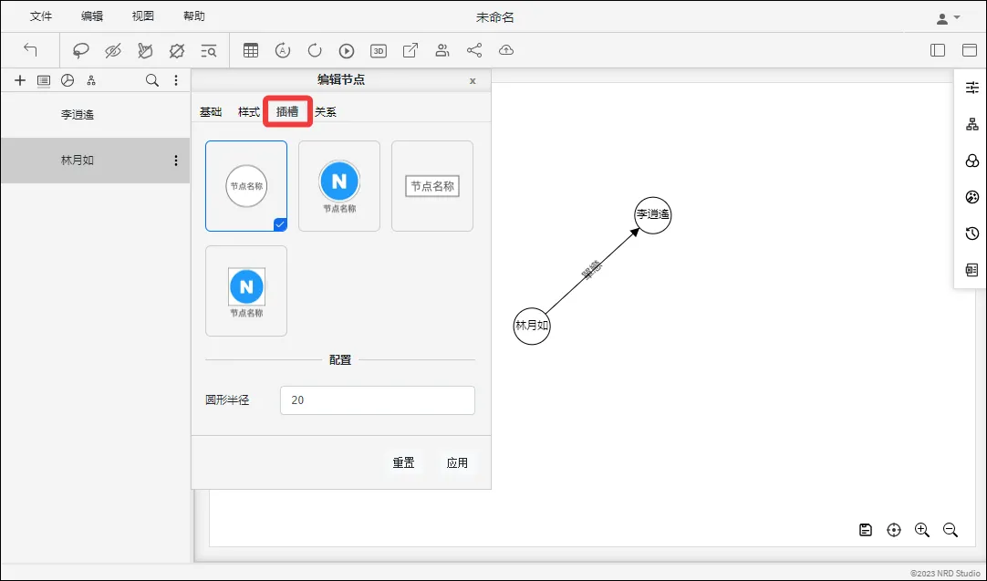Switch to 3D view mode
The height and width of the screenshot is (581, 987).
379,50
